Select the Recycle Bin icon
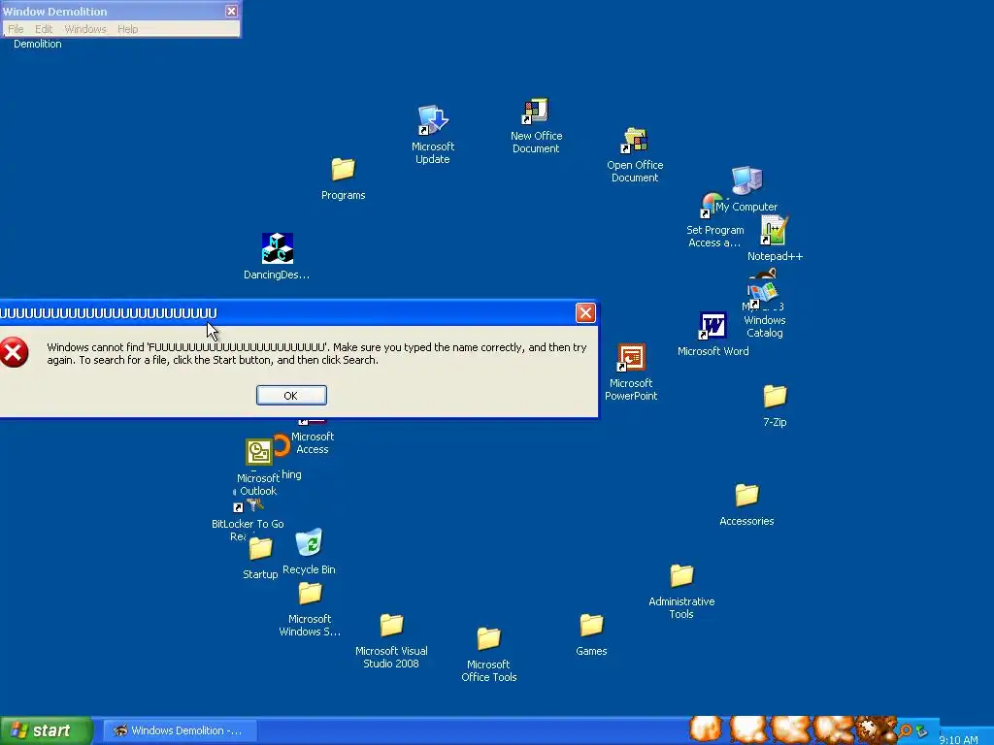 click(309, 543)
